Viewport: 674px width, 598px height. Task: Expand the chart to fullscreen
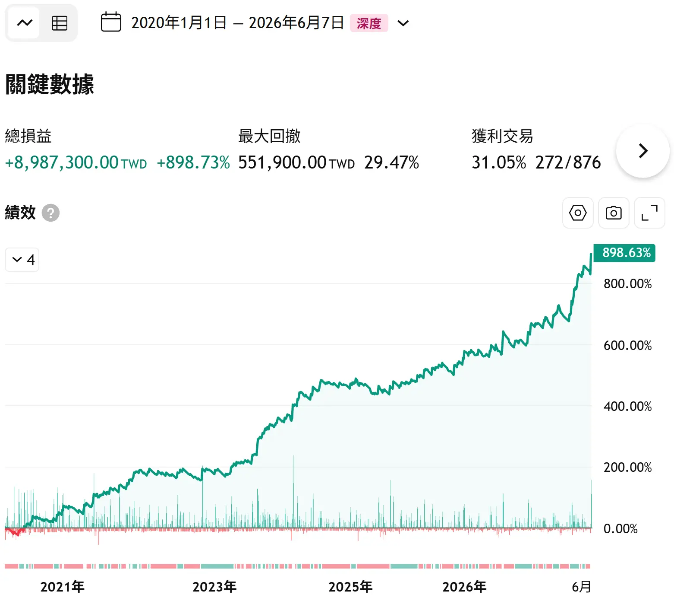pyautogui.click(x=649, y=213)
